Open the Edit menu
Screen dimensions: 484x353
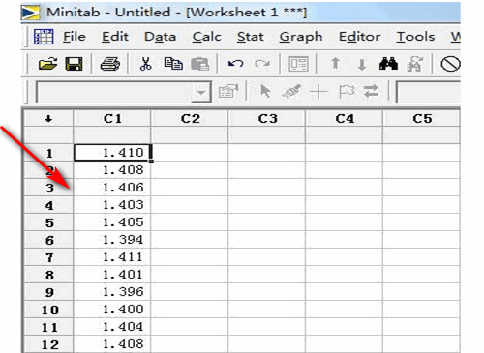pos(115,37)
